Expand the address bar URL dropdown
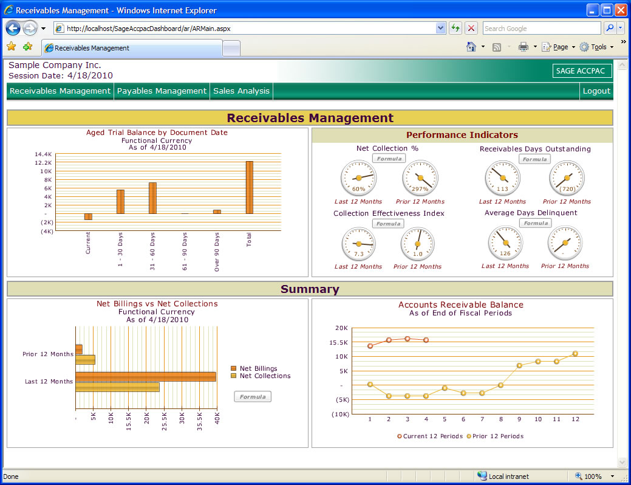631x485 pixels. [x=441, y=28]
